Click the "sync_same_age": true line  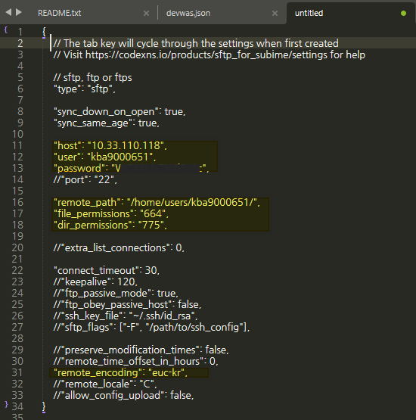point(107,123)
